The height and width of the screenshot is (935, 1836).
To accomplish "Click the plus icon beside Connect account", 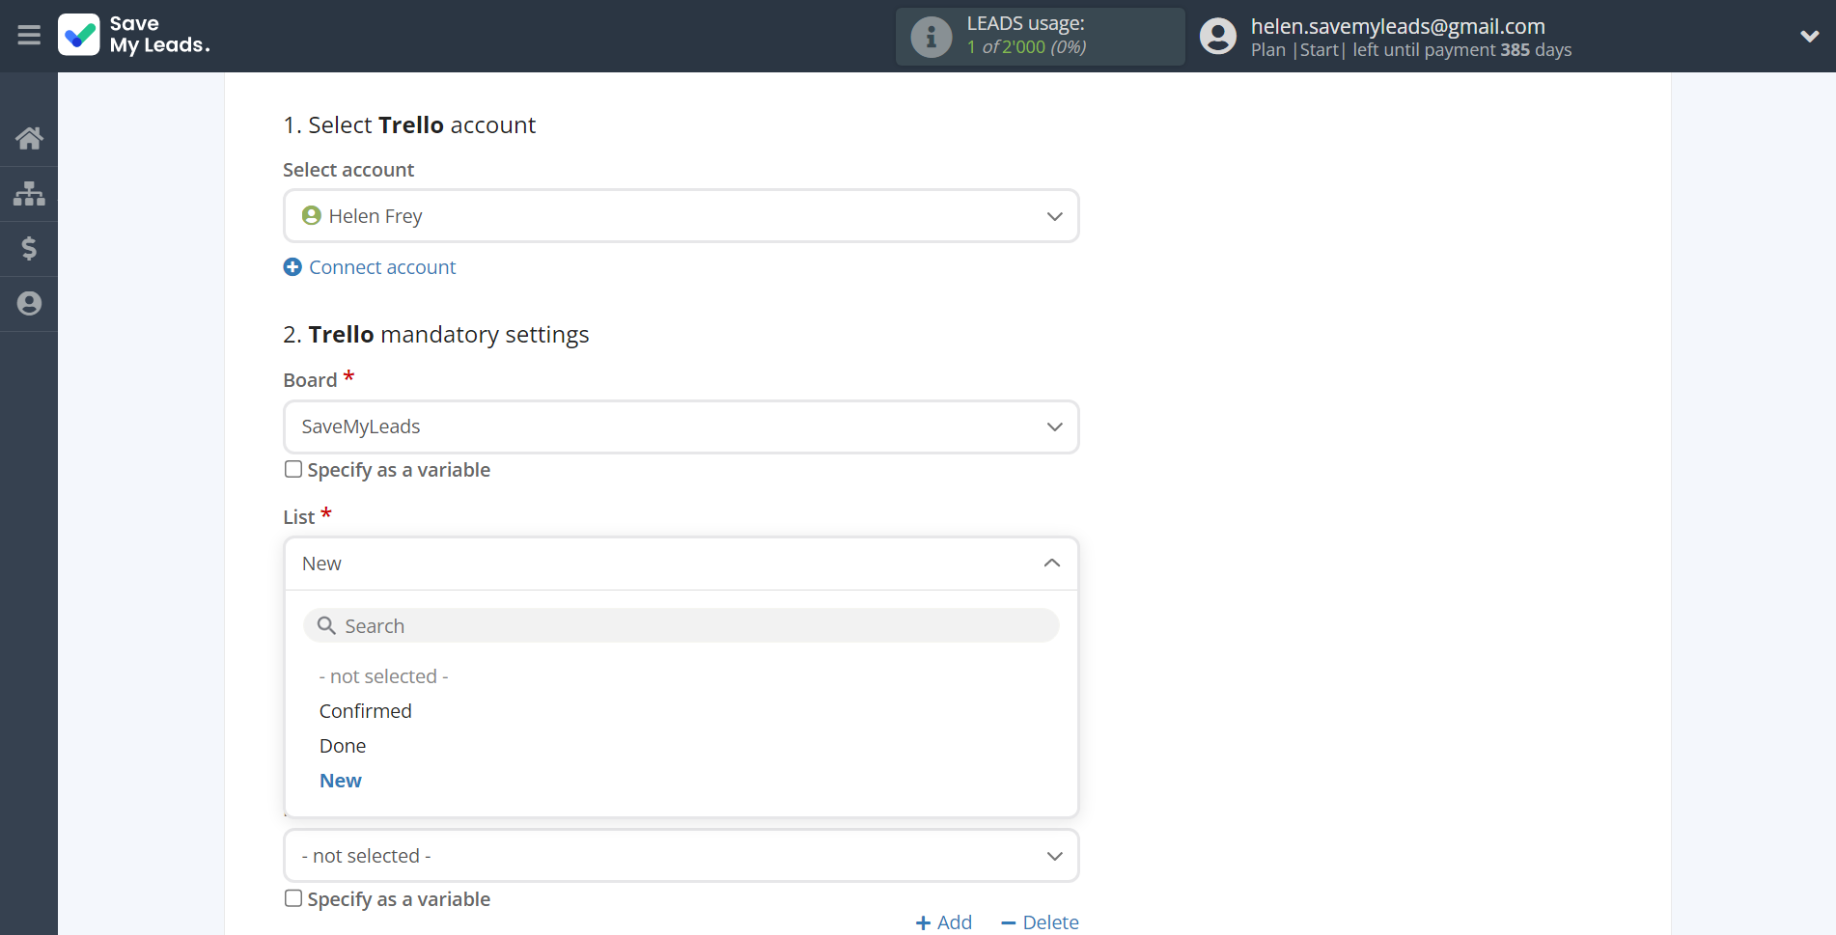I will 292,267.
